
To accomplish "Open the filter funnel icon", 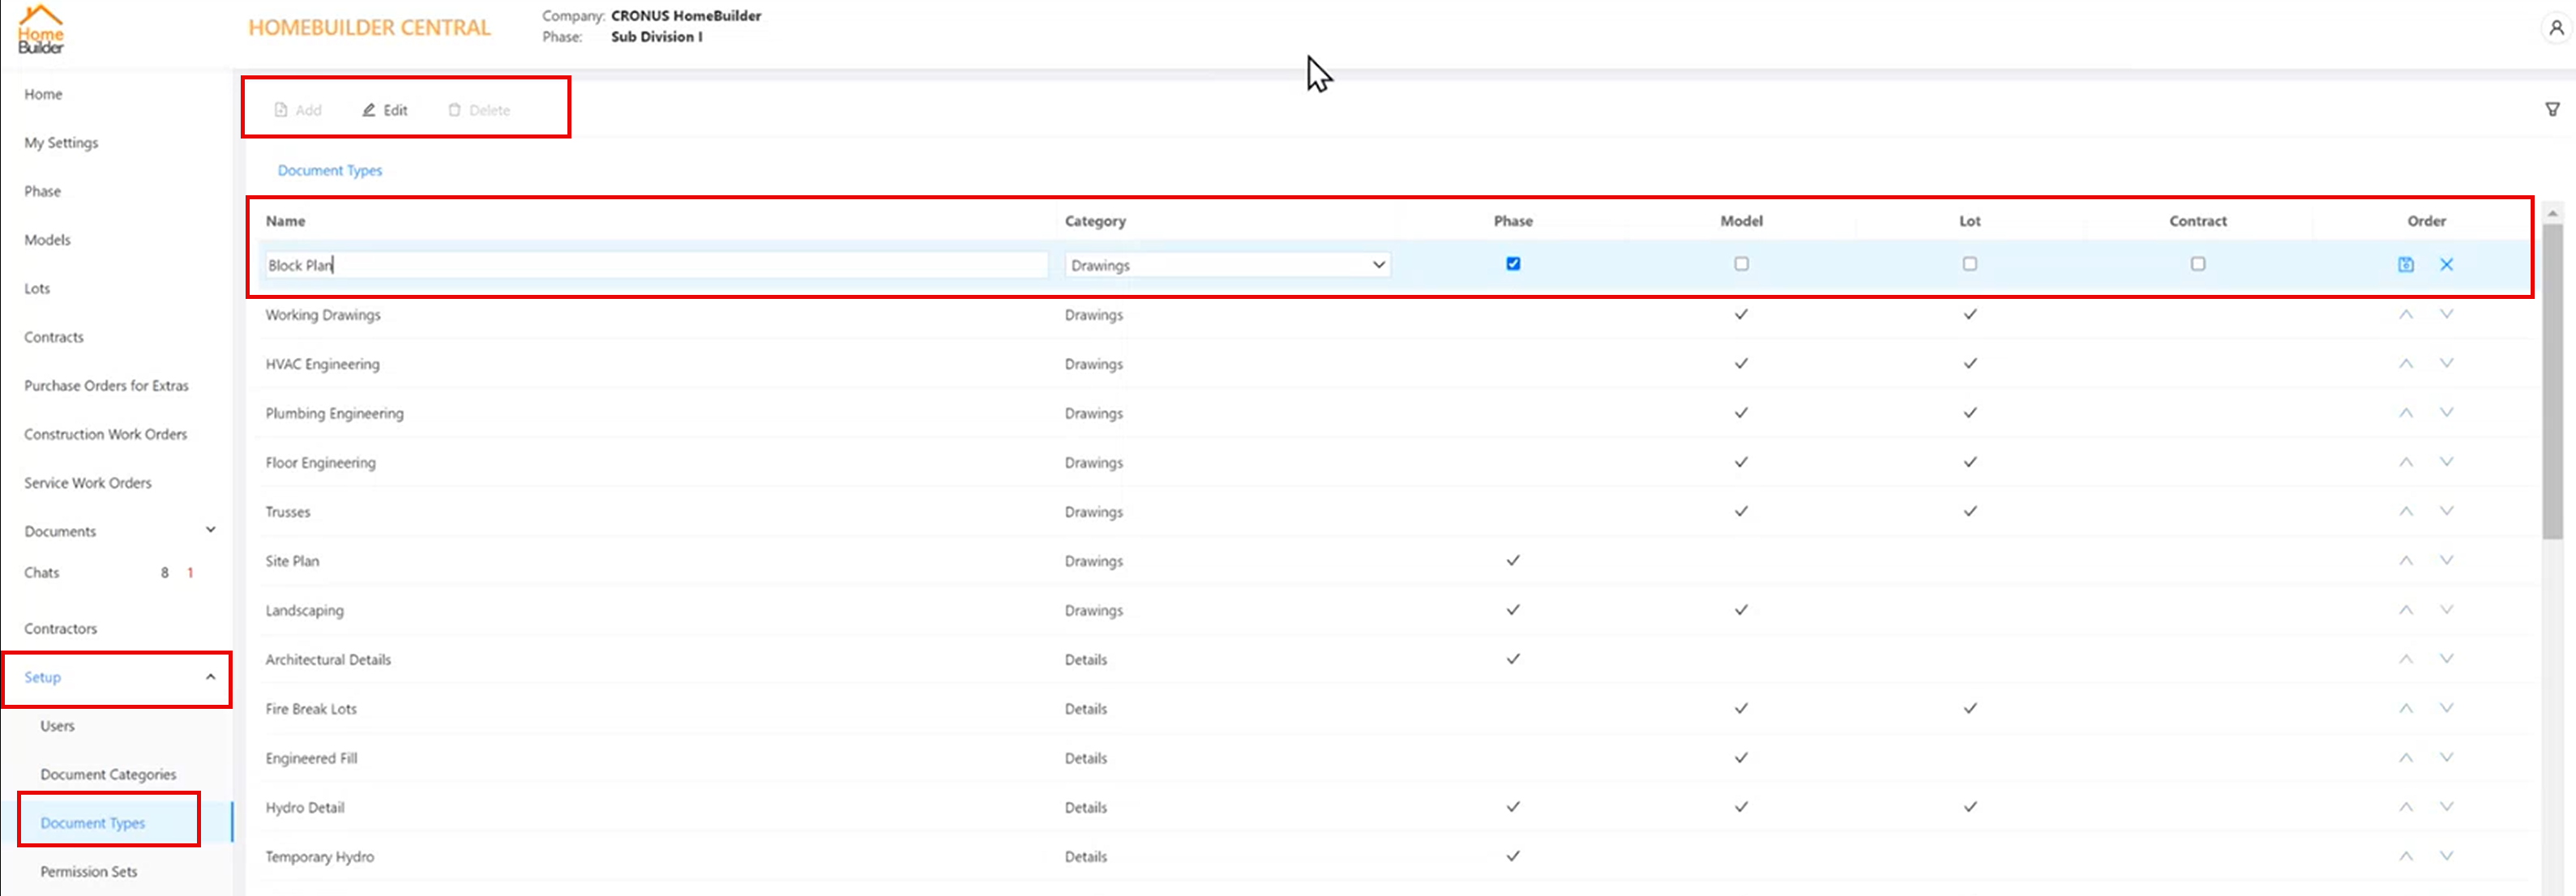I will [x=2553, y=109].
